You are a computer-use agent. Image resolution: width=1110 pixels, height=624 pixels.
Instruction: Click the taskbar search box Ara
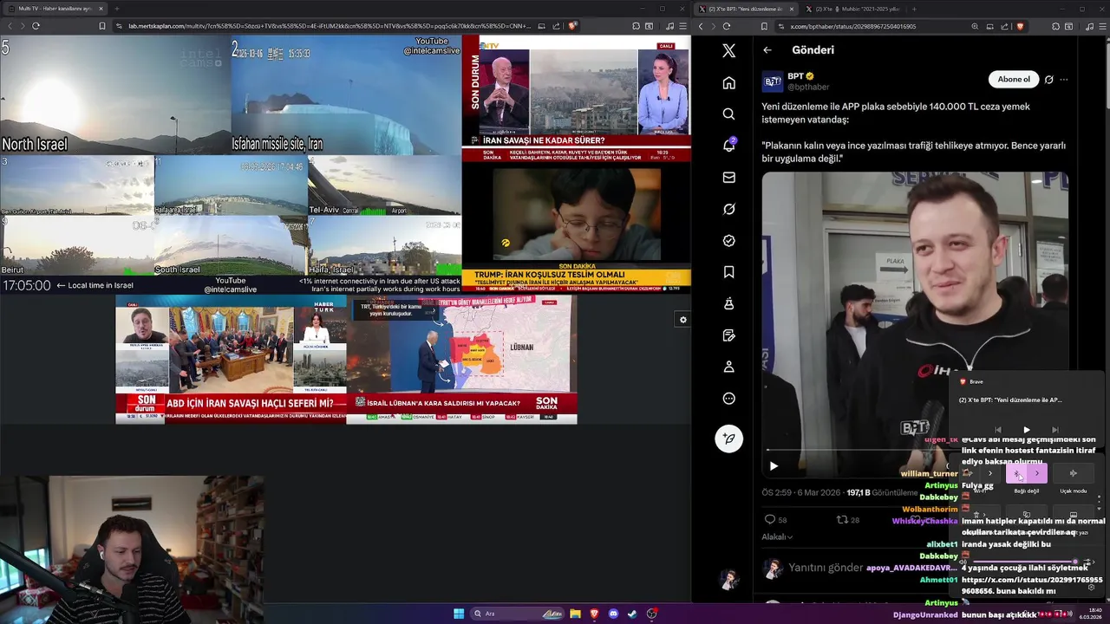tap(517, 614)
